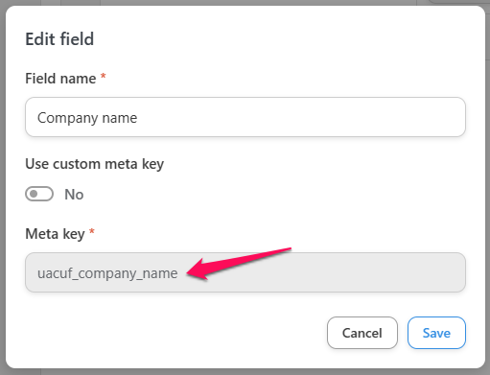This screenshot has width=490, height=375.
Task: Toggle the Use custom meta key switch
Action: (39, 194)
